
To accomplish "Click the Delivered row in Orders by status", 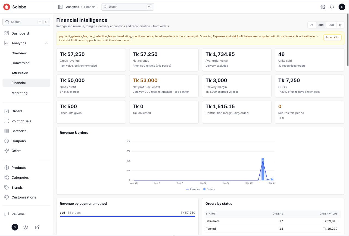I will (x=273, y=221).
